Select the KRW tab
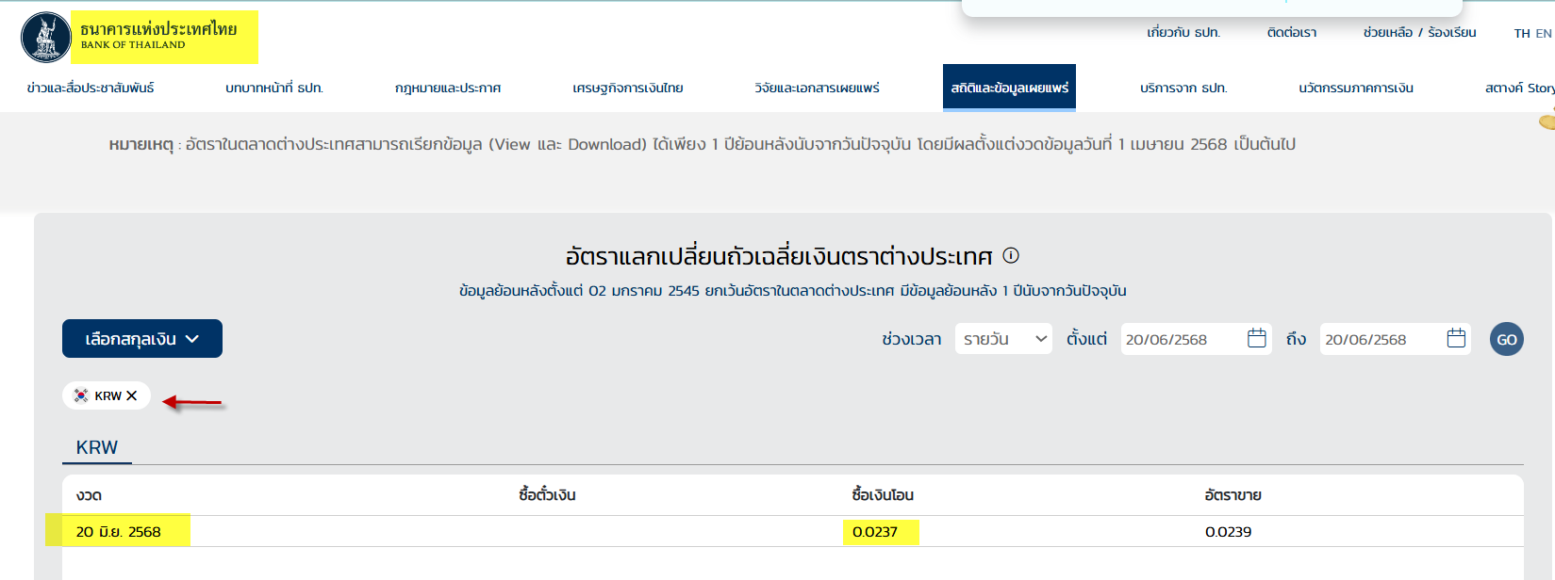Viewport: 1555px width, 580px height. [x=97, y=447]
